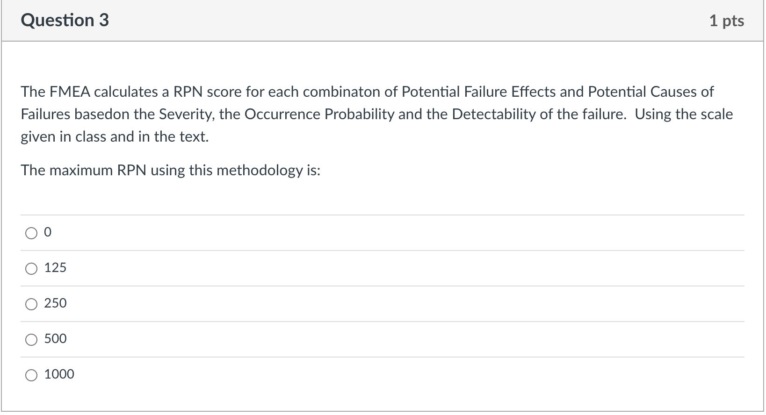Viewport: 766px width, 415px height.
Task: Click the Question 3 header title
Action: pos(65,20)
